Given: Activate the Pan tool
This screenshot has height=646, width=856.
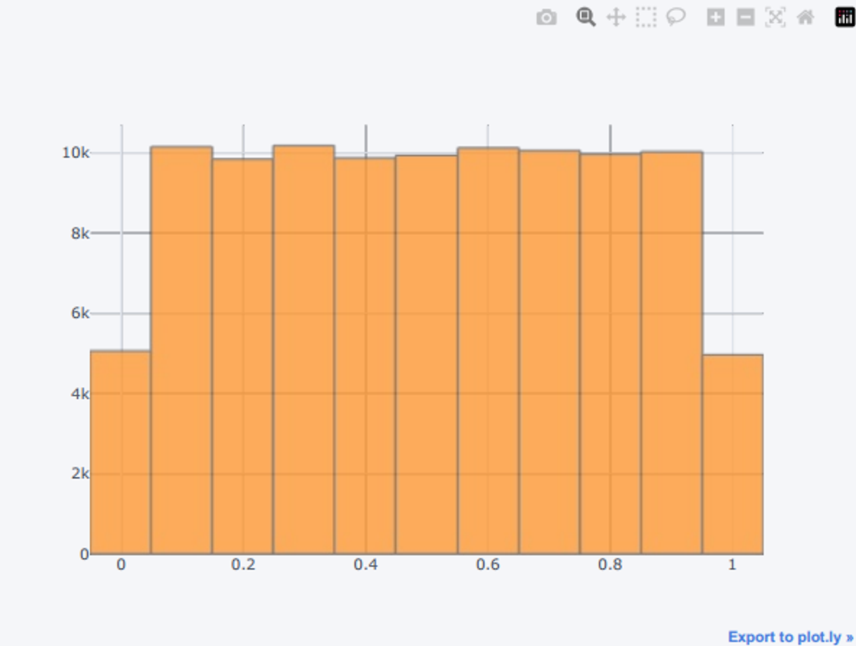Looking at the screenshot, I should pos(616,17).
